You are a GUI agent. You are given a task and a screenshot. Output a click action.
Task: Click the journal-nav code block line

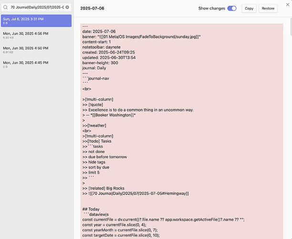[96, 78]
